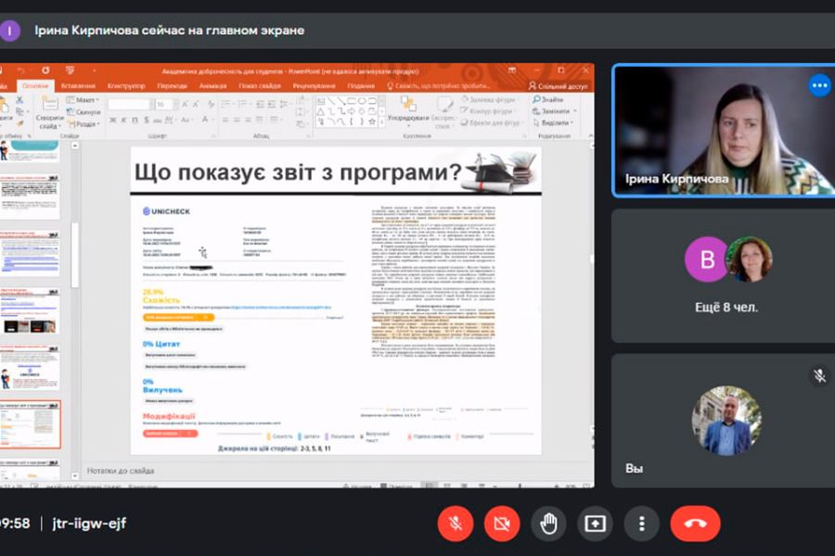Toggle bold Ж formatting
The image size is (835, 556).
coord(113,120)
